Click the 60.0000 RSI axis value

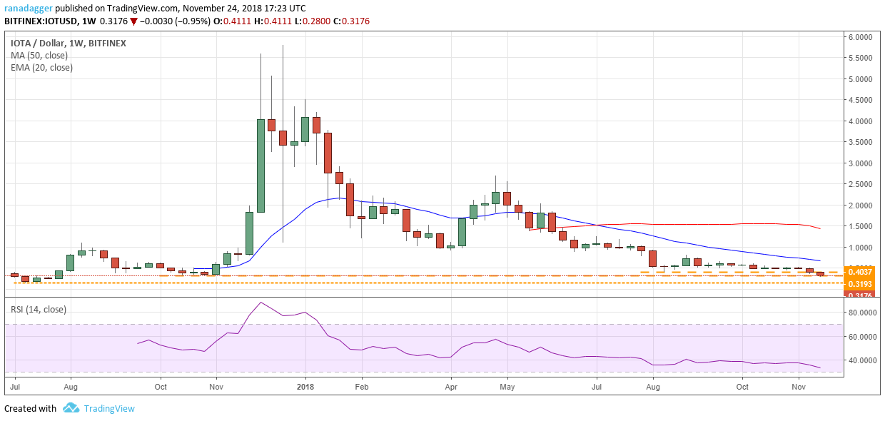[x=862, y=337]
